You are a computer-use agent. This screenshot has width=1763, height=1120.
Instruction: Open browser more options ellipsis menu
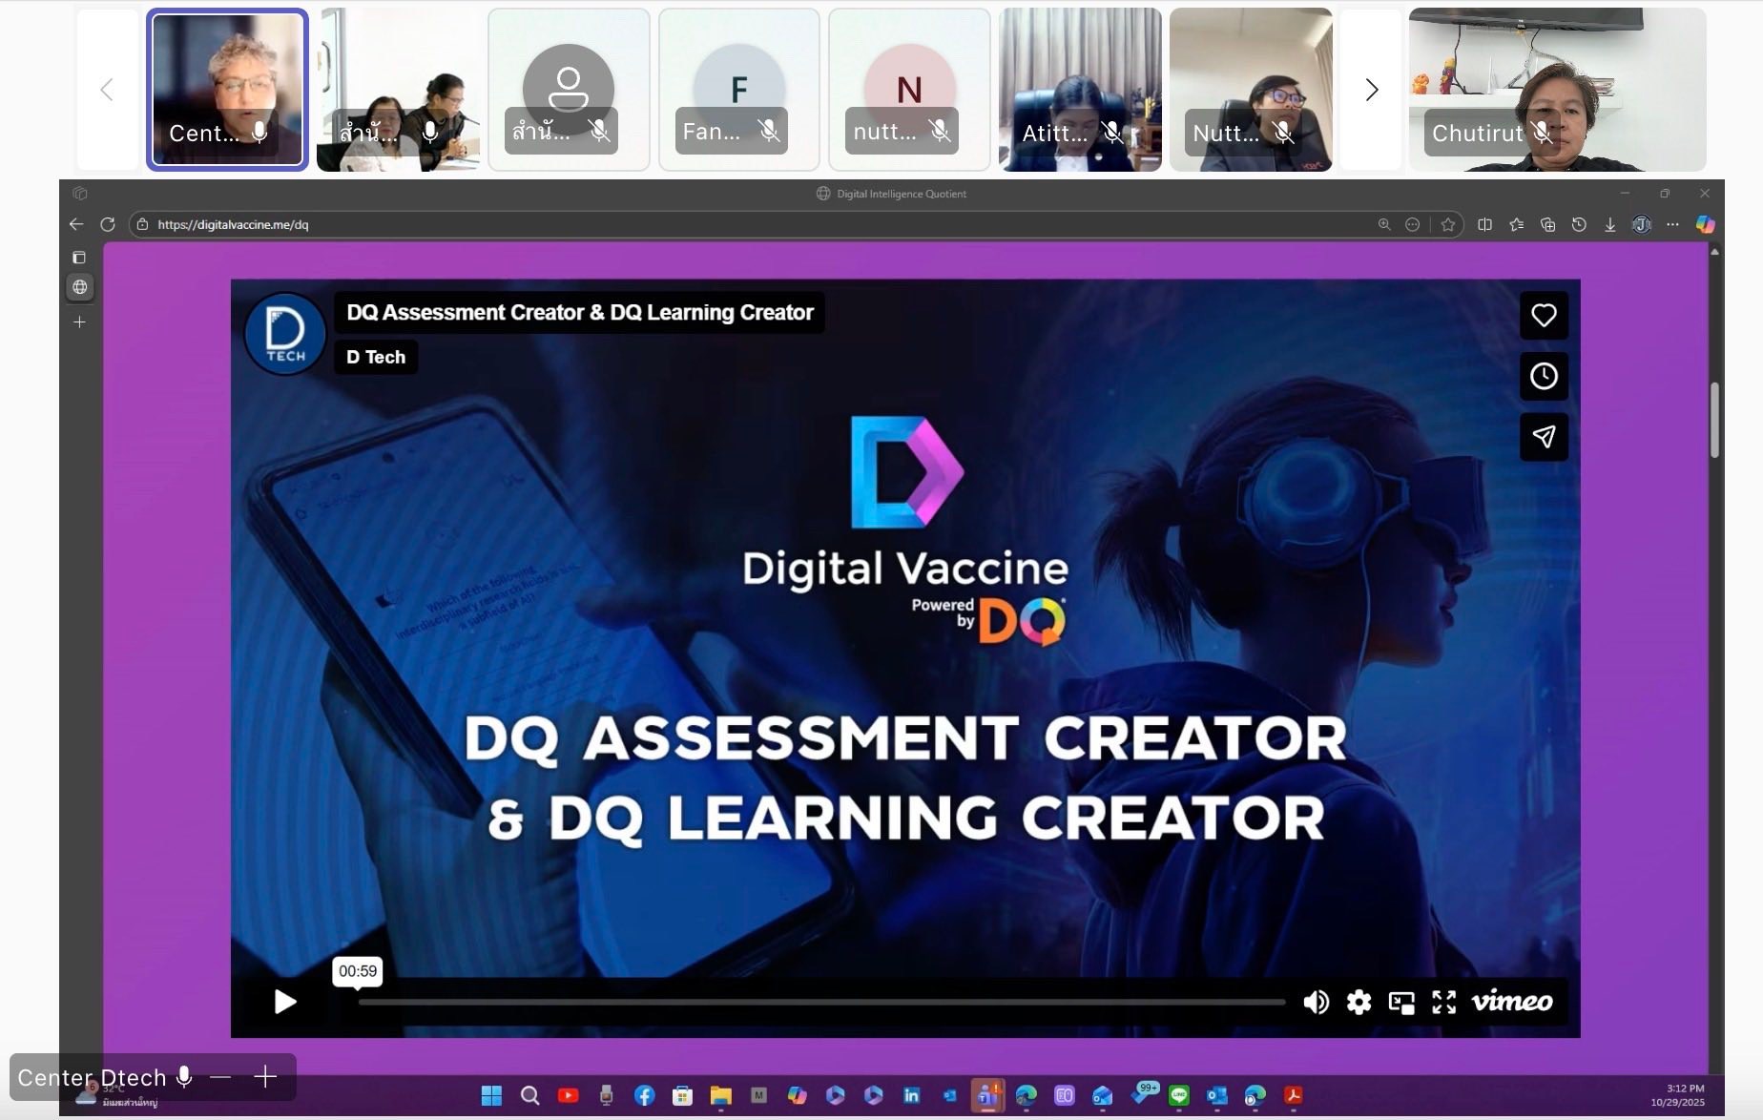tap(1672, 224)
